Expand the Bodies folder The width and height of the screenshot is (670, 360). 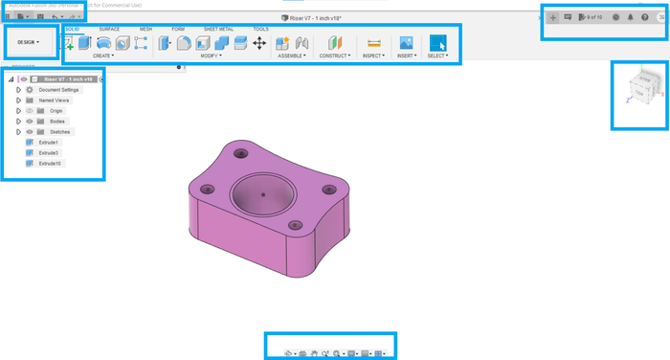click(x=18, y=122)
